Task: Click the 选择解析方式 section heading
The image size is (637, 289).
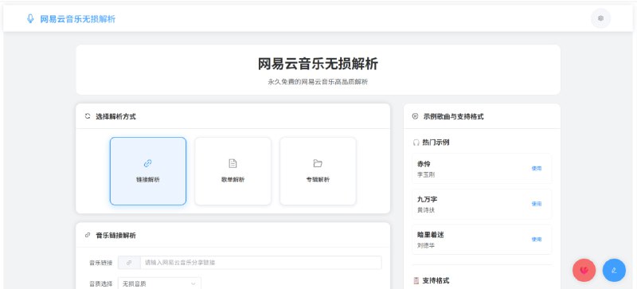Action: click(115, 116)
